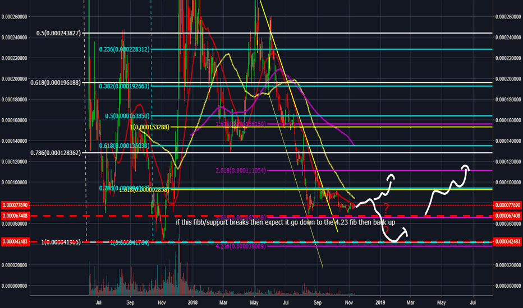The height and width of the screenshot is (308, 523).
Task: Select the yellow 1(0.000153288) fib label
Action: coord(150,127)
